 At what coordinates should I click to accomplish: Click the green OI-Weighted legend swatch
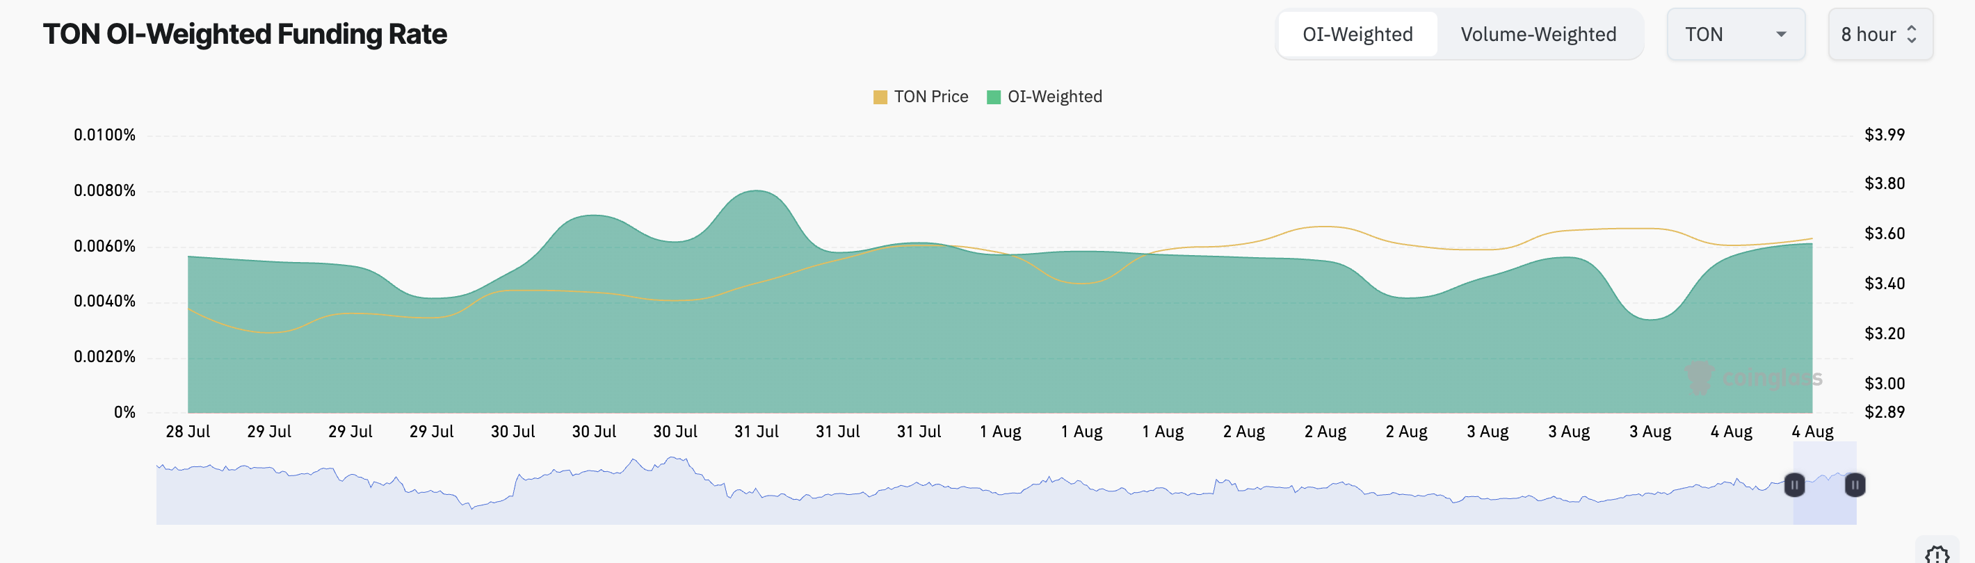pos(994,97)
